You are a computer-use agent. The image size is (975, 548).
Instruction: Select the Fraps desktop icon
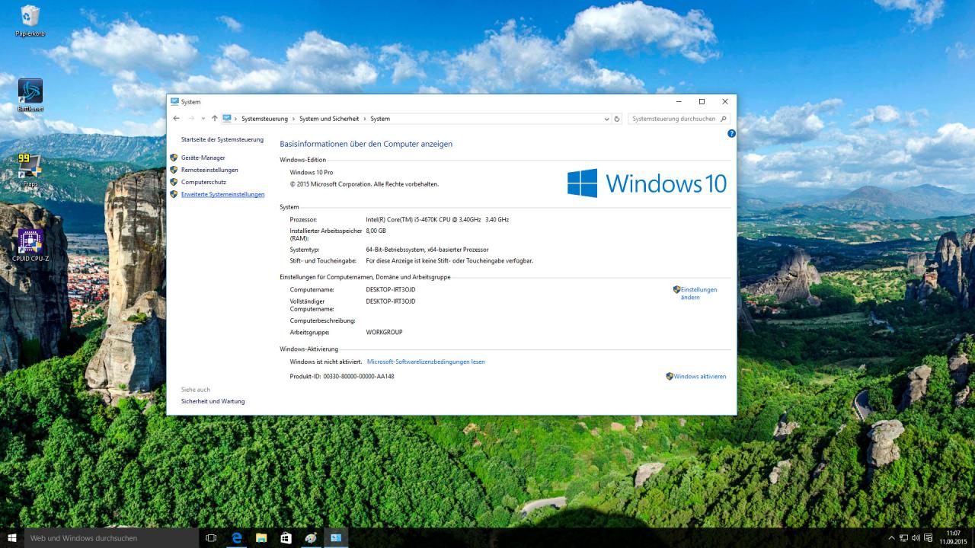coord(30,170)
